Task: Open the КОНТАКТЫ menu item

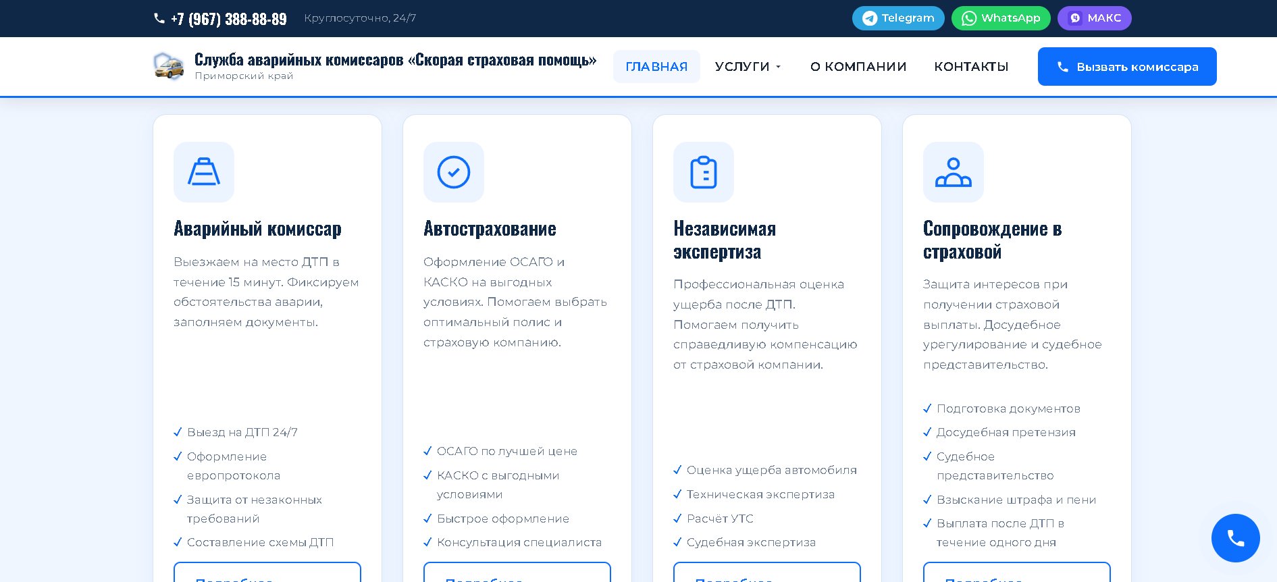Action: coord(971,66)
